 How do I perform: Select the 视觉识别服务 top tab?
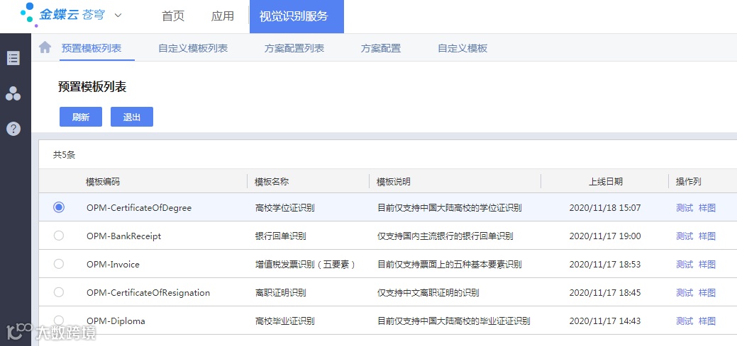pos(297,16)
